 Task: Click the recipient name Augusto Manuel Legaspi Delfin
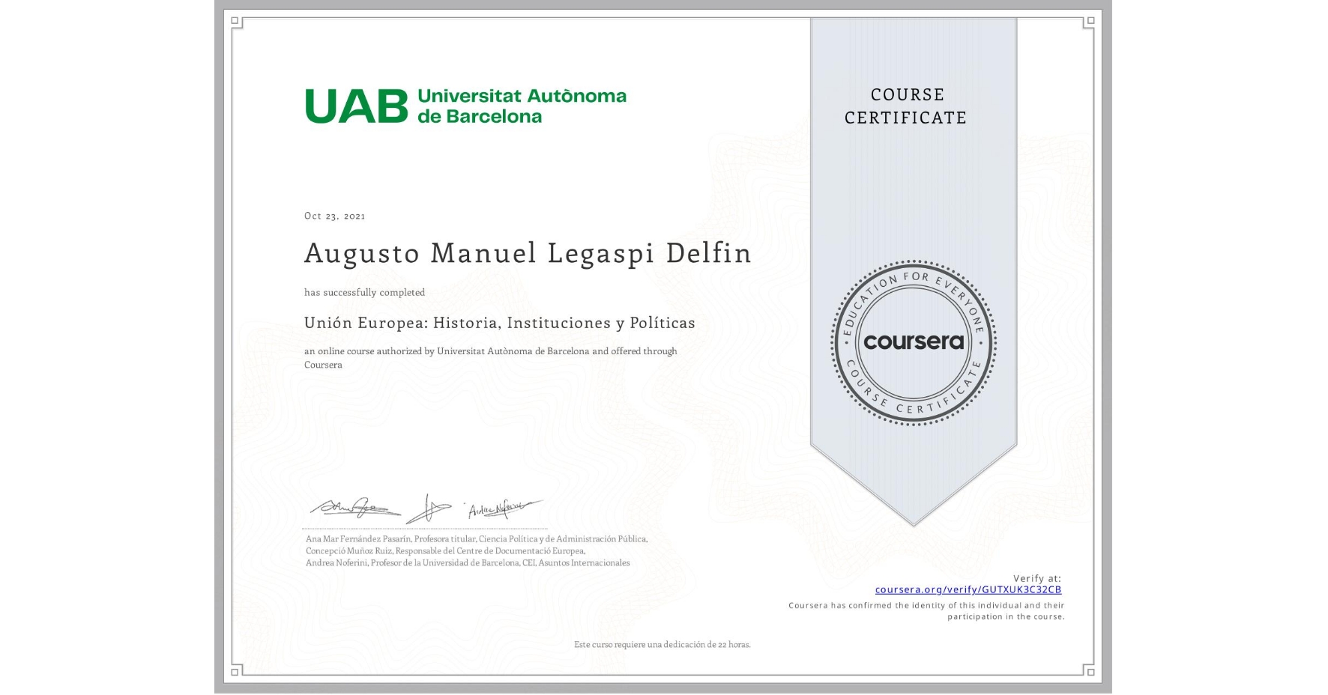528,254
